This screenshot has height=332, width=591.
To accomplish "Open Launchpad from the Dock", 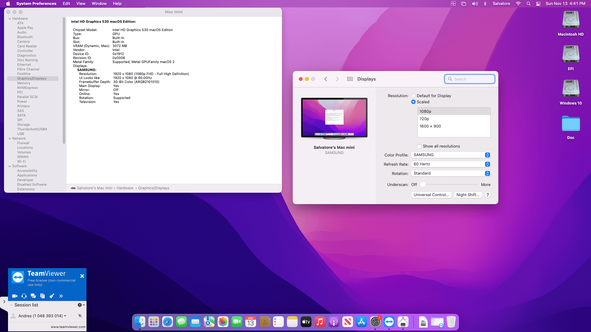I will point(154,322).
